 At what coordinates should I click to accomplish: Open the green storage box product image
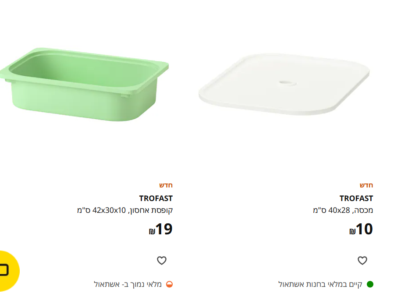click(x=83, y=83)
